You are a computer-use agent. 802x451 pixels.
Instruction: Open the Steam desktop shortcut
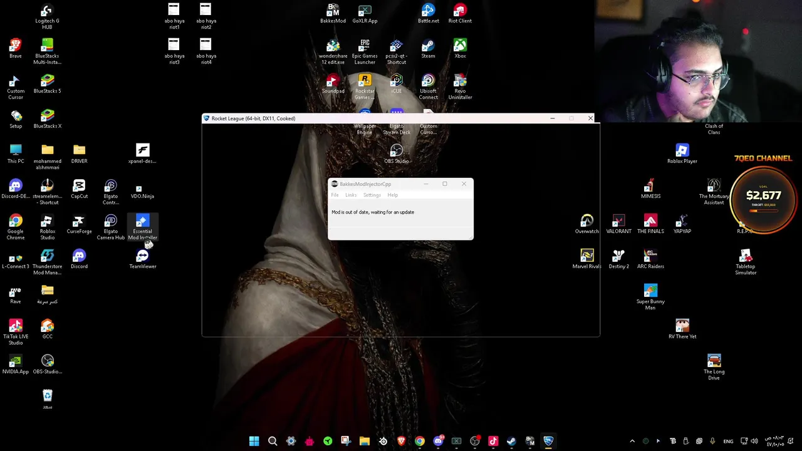point(429,49)
